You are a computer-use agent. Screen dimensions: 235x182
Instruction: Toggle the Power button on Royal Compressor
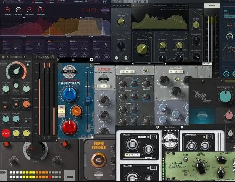click(x=185, y=174)
